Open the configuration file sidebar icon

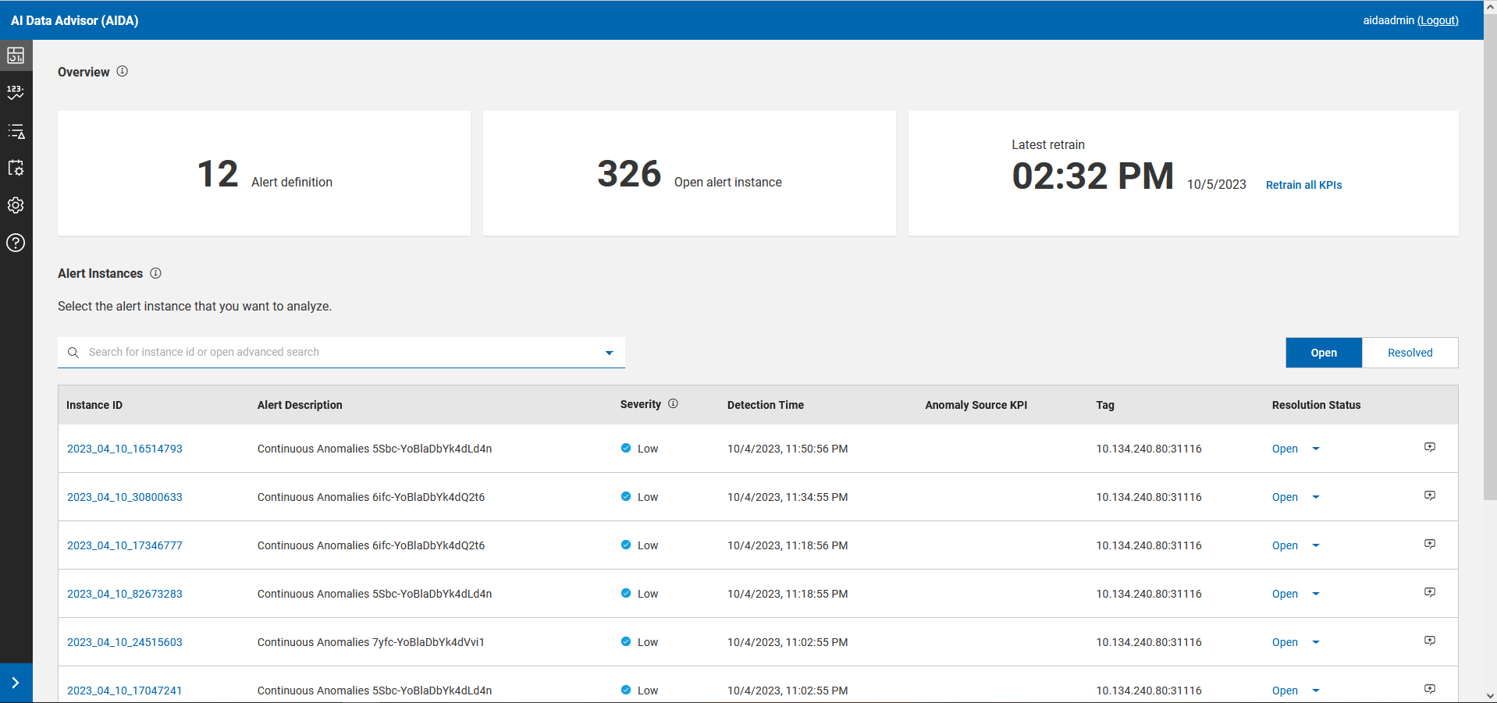pyautogui.click(x=16, y=168)
